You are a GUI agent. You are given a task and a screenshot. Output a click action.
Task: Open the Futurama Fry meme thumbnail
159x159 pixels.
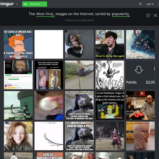(18, 44)
